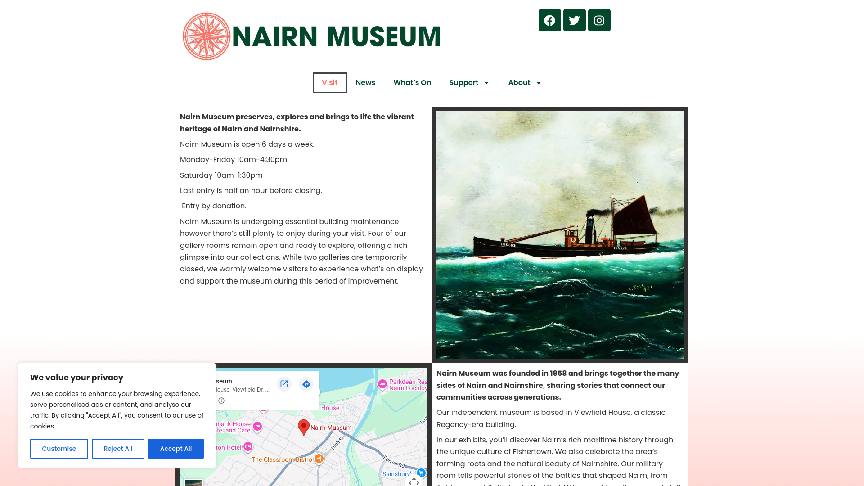Click the map satellite layer thumbnail
This screenshot has height=486, width=864.
(x=194, y=482)
